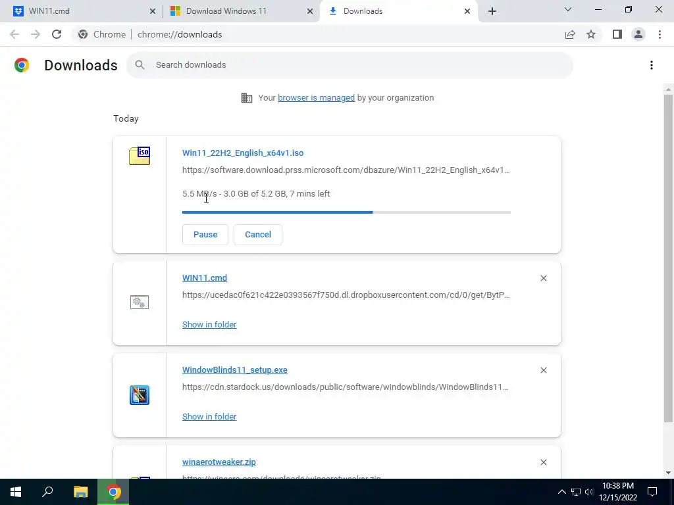Switch to Download Windows 11 tab
Image resolution: width=674 pixels, height=505 pixels.
tap(242, 11)
